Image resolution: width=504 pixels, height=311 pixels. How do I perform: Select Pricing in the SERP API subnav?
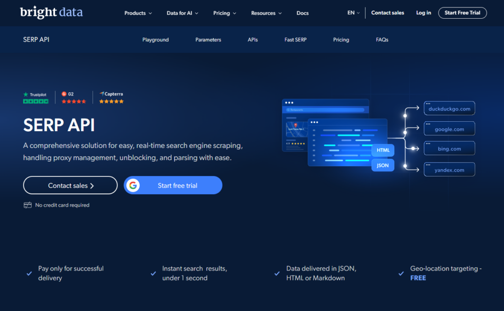(x=341, y=39)
